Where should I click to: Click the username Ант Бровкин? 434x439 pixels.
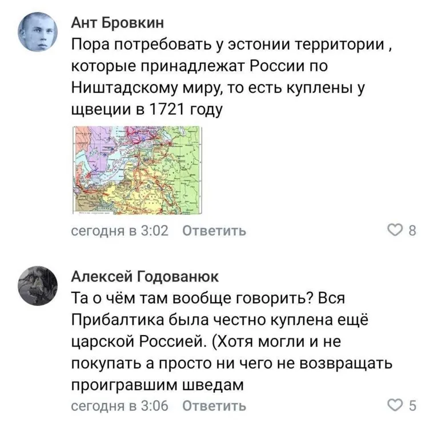118,23
